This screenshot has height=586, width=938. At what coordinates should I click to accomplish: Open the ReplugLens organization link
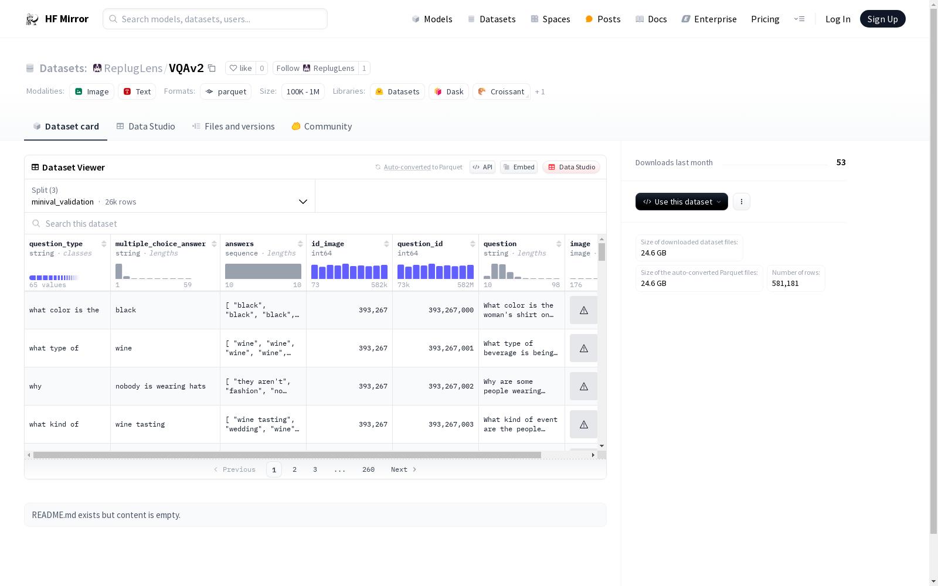point(133,68)
